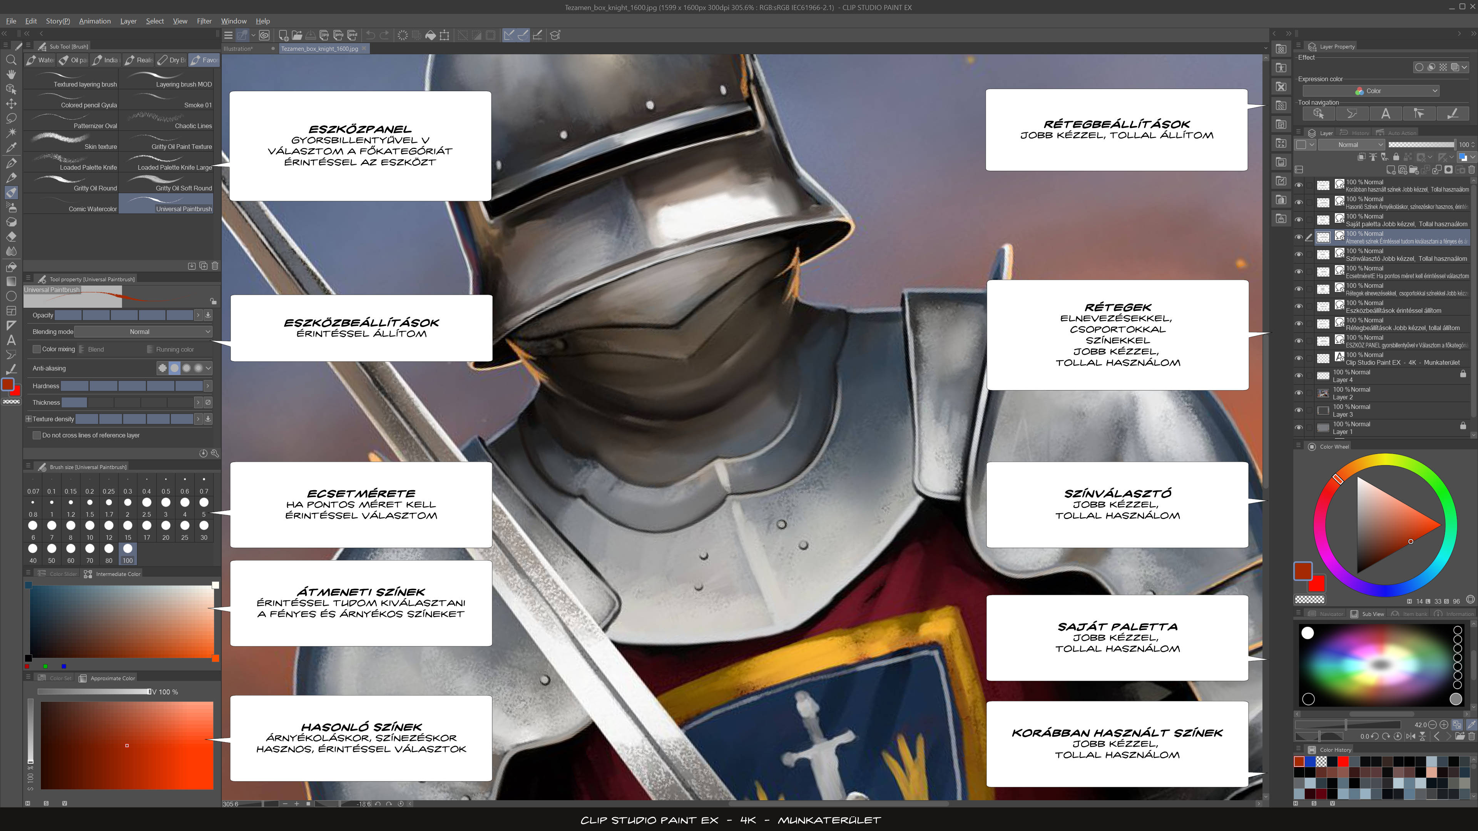Click the Undo arrow
The image size is (1478, 831).
(371, 35)
